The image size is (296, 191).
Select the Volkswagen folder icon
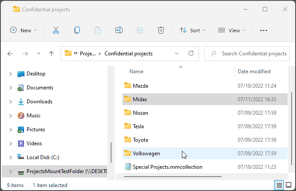128,153
